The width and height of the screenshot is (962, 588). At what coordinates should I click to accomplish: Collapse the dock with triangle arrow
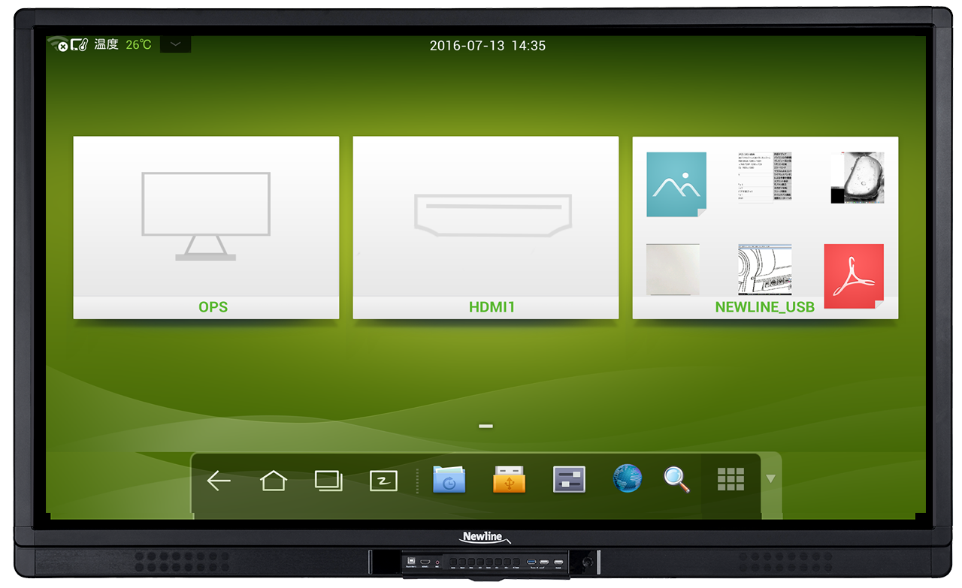770,479
